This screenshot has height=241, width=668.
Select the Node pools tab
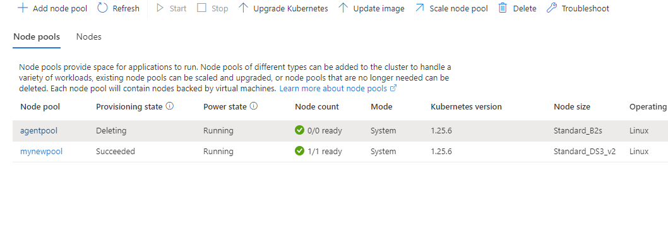coord(37,37)
